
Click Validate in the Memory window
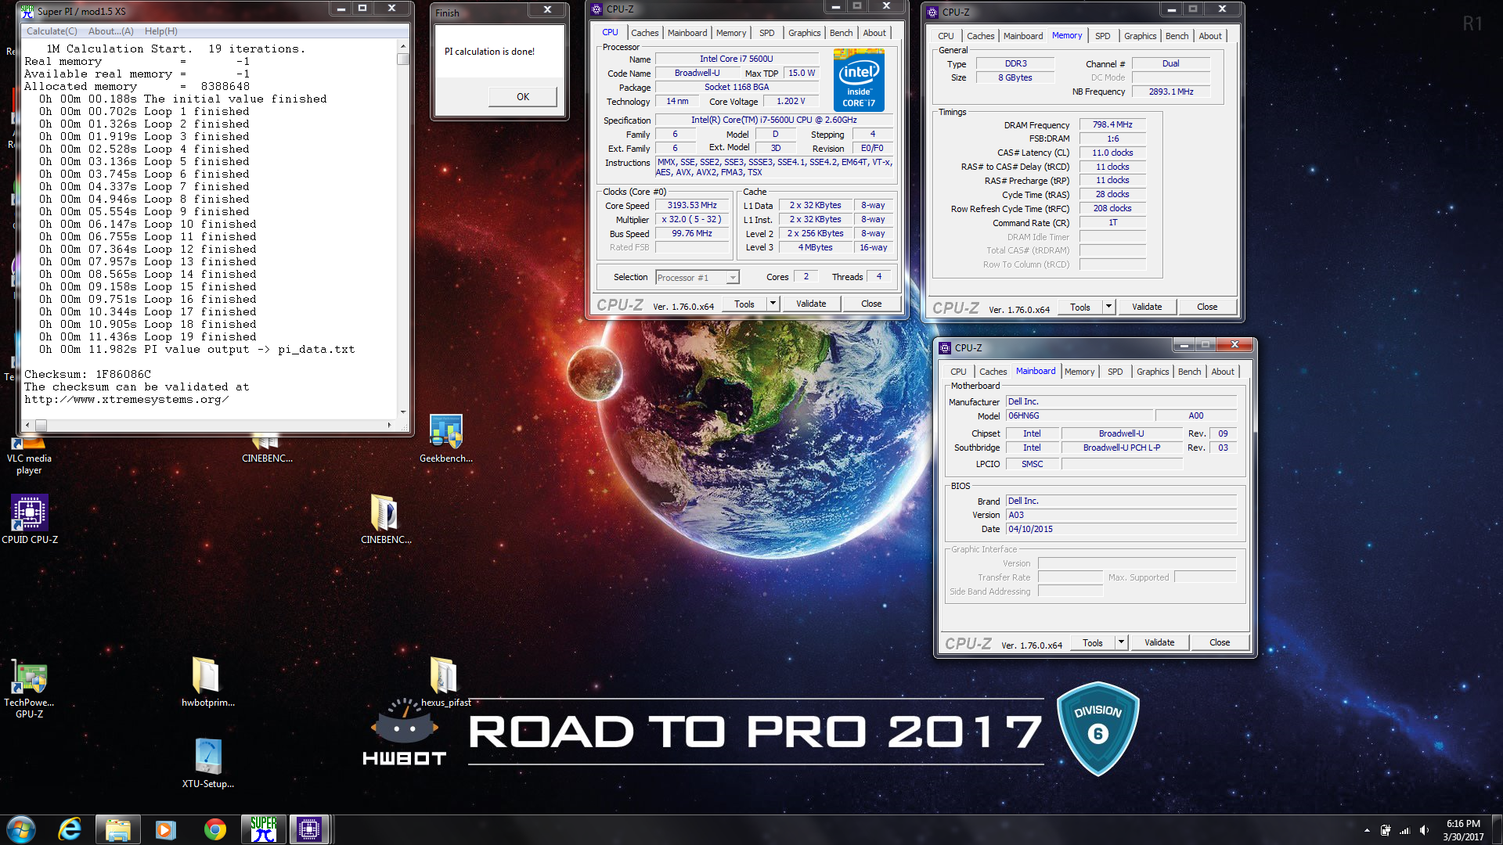pos(1147,307)
